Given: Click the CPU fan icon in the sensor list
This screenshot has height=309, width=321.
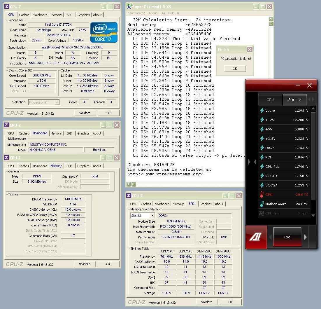Looking at the screenshot, I should (x=262, y=213).
